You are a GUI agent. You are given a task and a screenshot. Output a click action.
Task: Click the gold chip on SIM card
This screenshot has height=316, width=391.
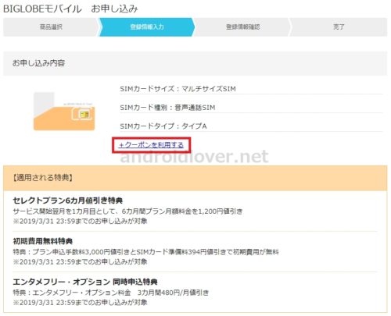(84, 114)
